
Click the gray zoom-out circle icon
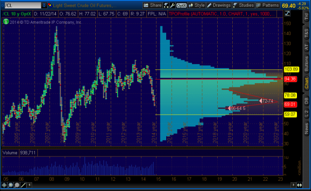click(x=17, y=185)
